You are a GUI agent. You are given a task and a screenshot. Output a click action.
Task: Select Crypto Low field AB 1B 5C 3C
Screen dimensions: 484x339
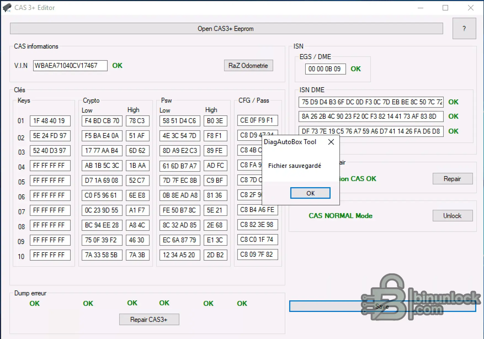click(102, 166)
